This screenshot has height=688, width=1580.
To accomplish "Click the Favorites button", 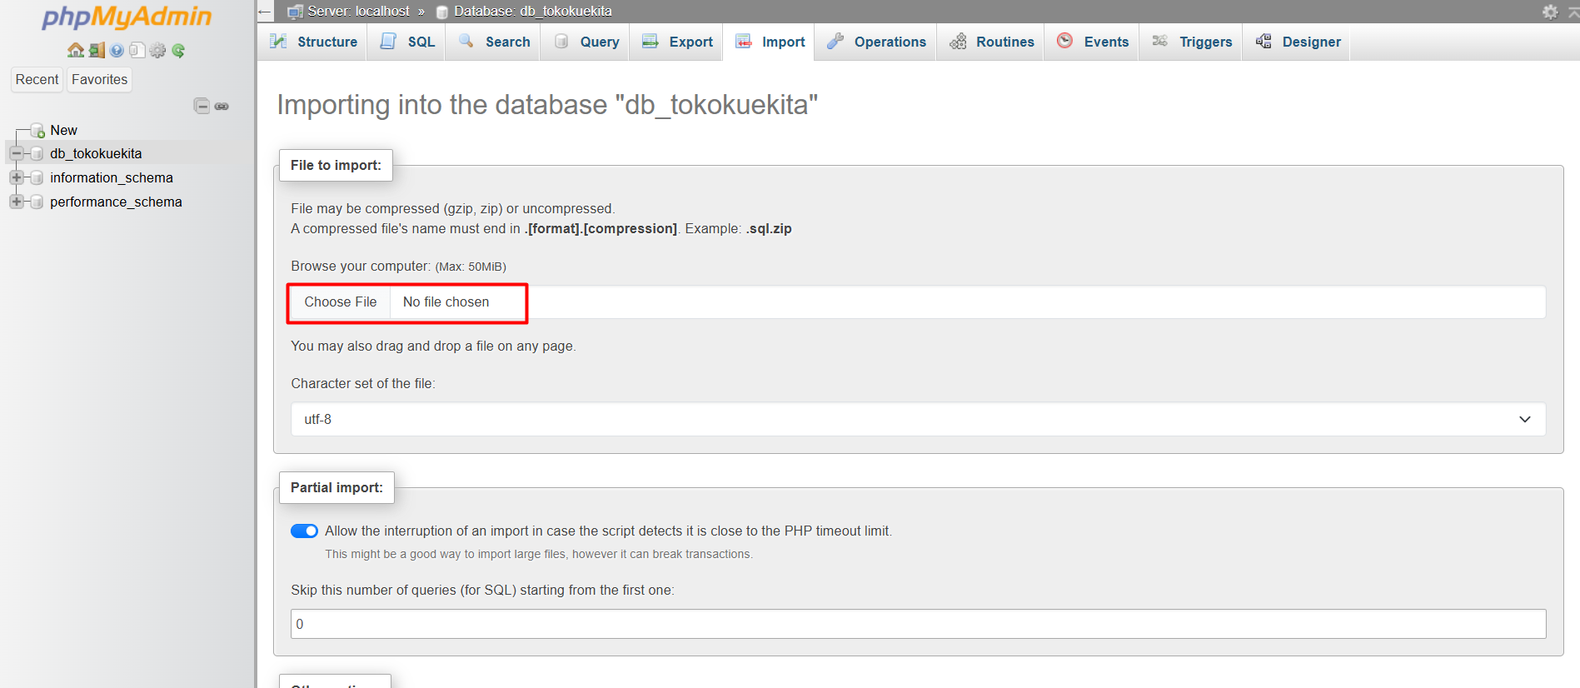I will tap(100, 79).
